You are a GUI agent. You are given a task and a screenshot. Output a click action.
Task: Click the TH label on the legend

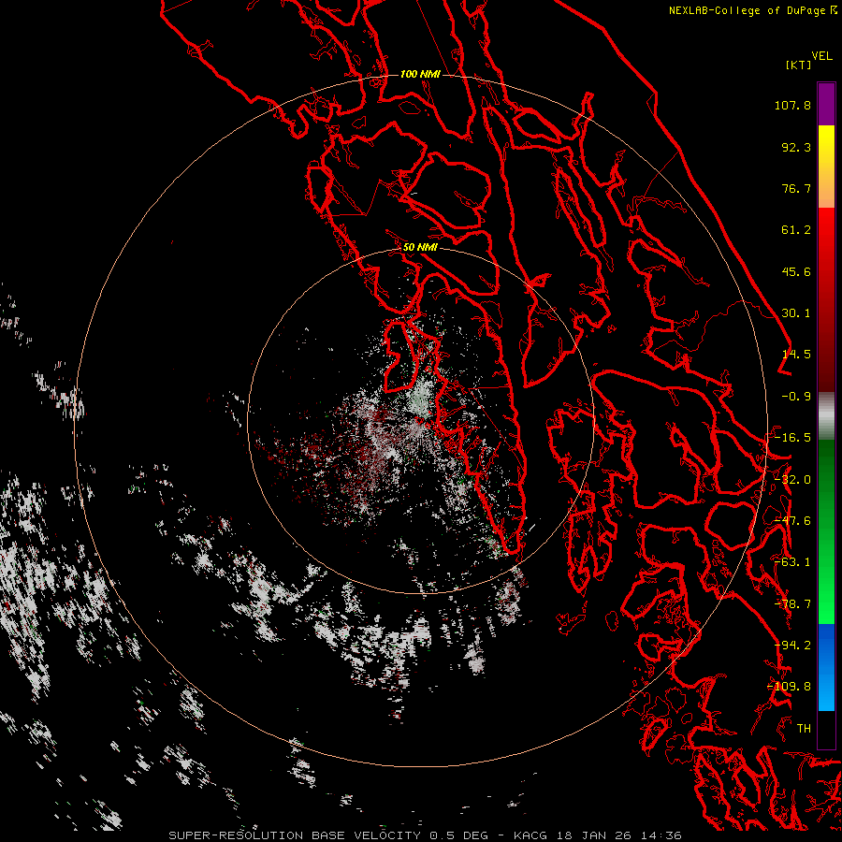[804, 729]
